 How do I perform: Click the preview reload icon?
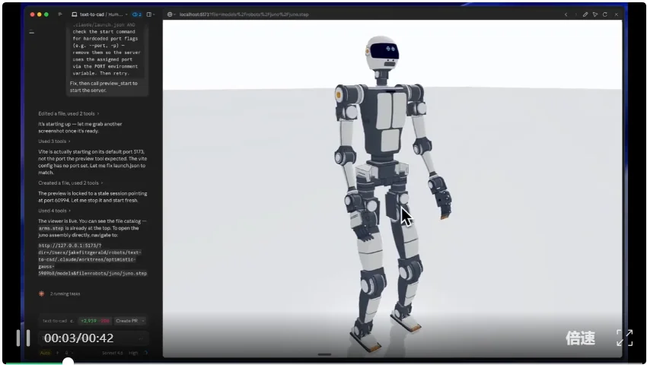[605, 14]
